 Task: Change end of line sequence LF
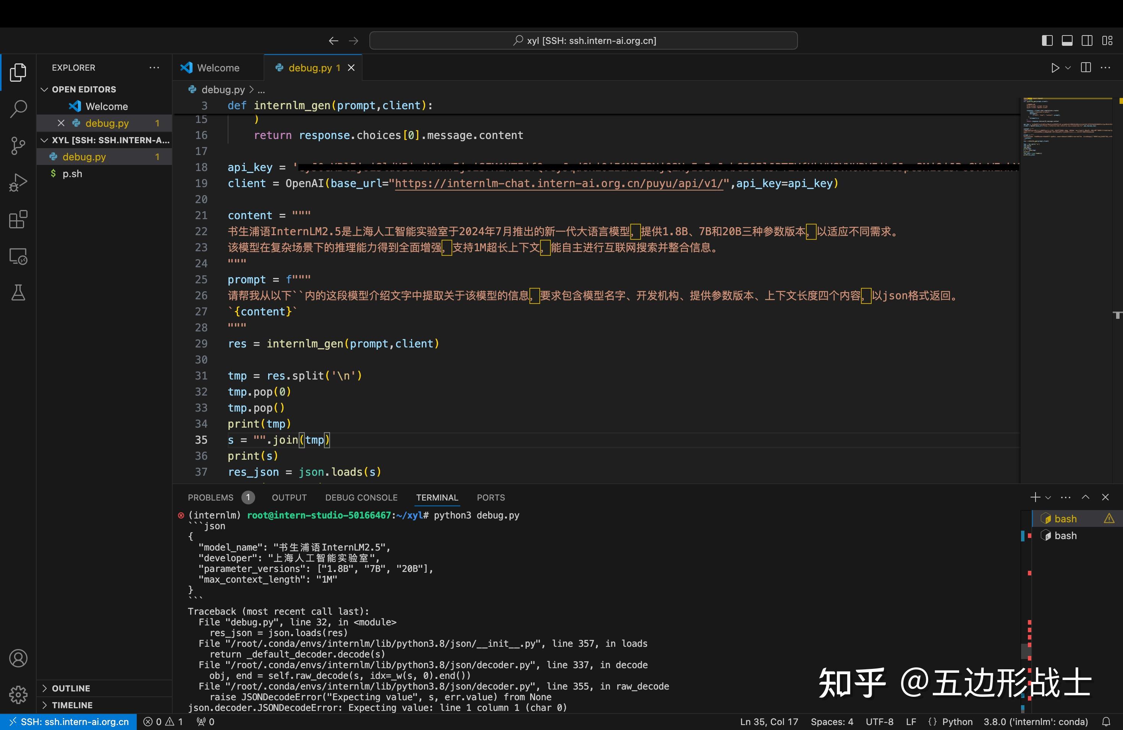tap(911, 722)
